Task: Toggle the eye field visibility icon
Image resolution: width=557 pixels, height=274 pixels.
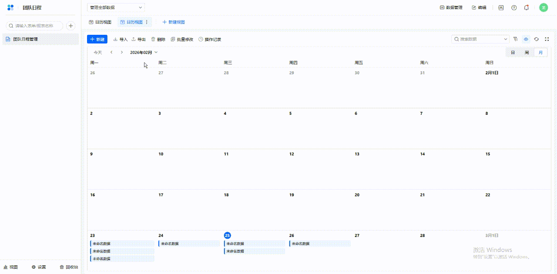Action: pos(526,39)
